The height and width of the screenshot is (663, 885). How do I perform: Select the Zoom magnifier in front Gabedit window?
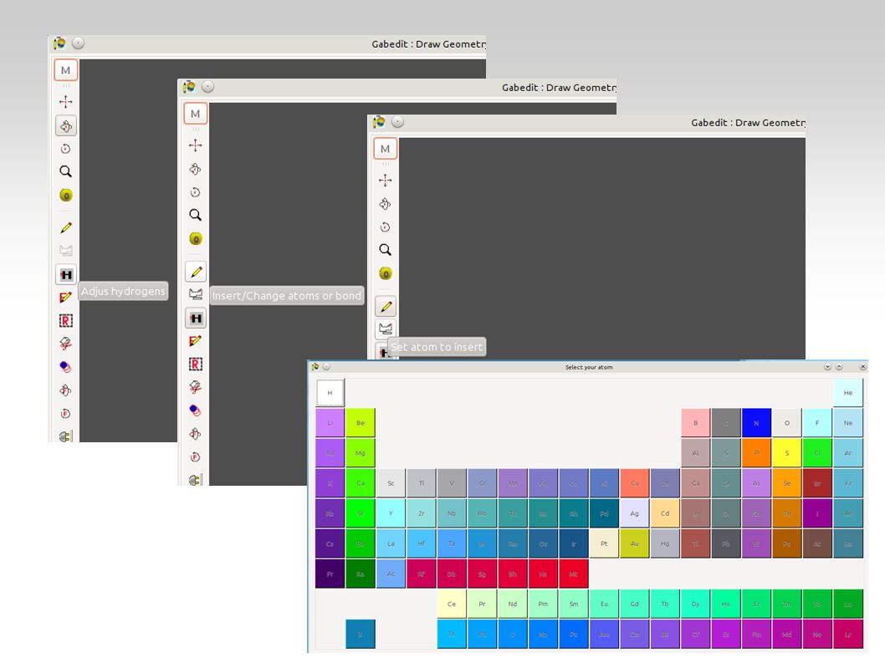point(385,250)
